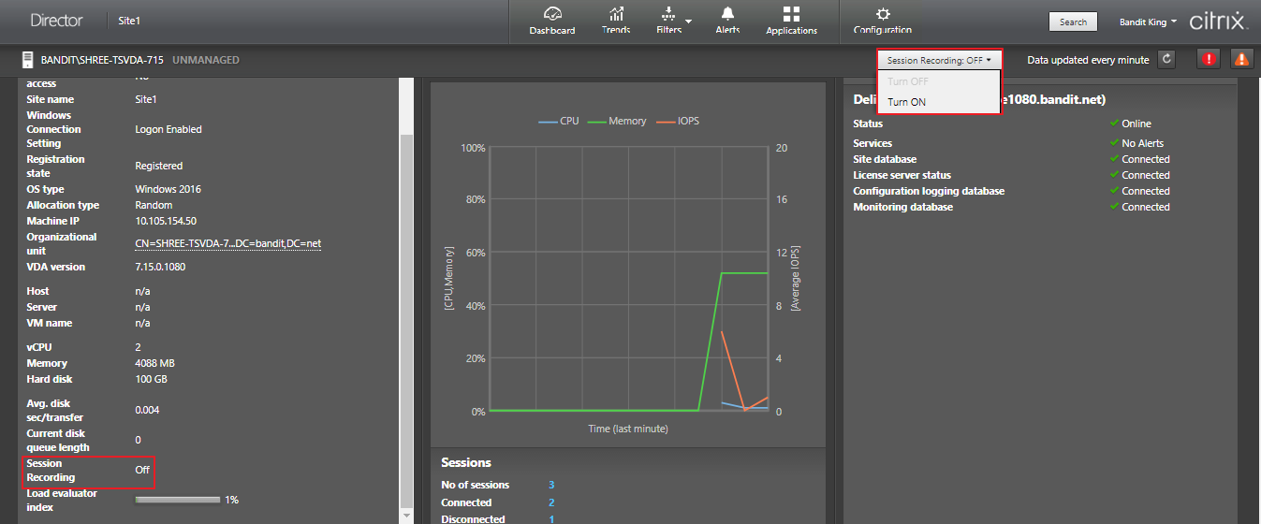Click the Director product title
Image resolution: width=1261 pixels, height=524 pixels.
[56, 20]
